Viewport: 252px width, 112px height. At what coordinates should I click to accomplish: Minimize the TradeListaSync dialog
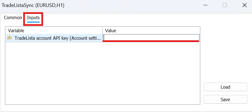pos(205,6)
